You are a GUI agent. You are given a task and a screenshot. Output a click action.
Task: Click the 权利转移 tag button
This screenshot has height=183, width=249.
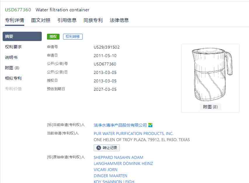(x=73, y=37)
